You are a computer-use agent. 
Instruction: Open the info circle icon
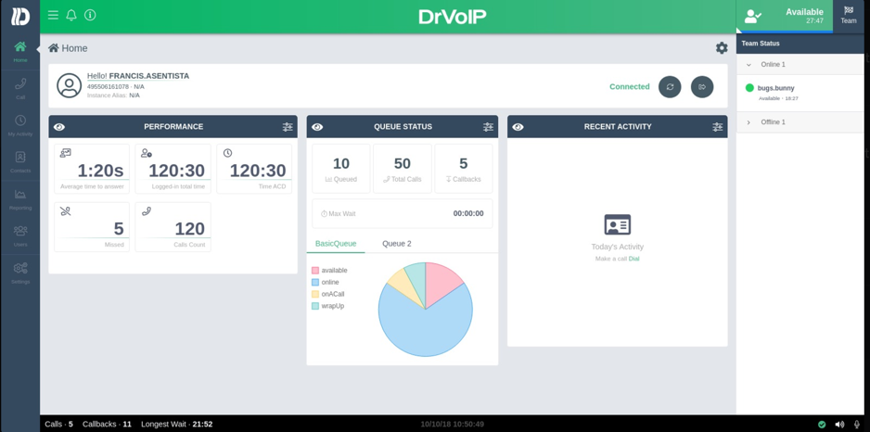coord(90,15)
